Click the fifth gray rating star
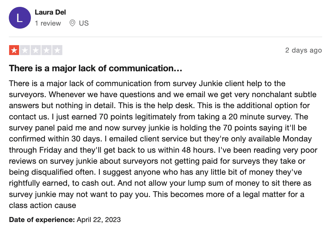 (57, 50)
